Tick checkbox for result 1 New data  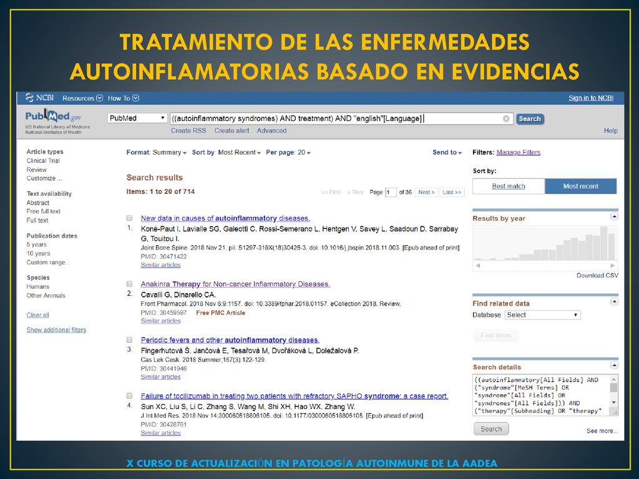pos(130,218)
